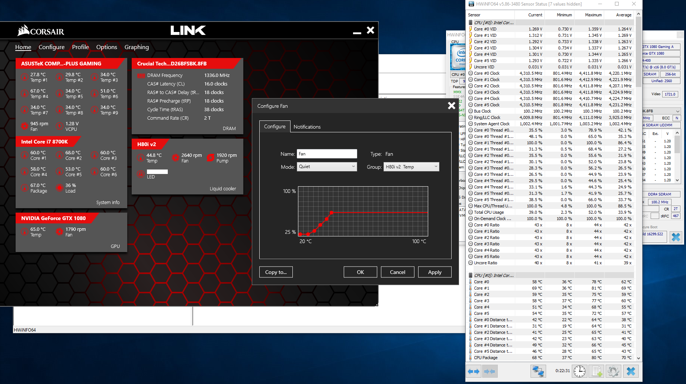
Task: Click the System info label in Intel tile
Action: 108,203
